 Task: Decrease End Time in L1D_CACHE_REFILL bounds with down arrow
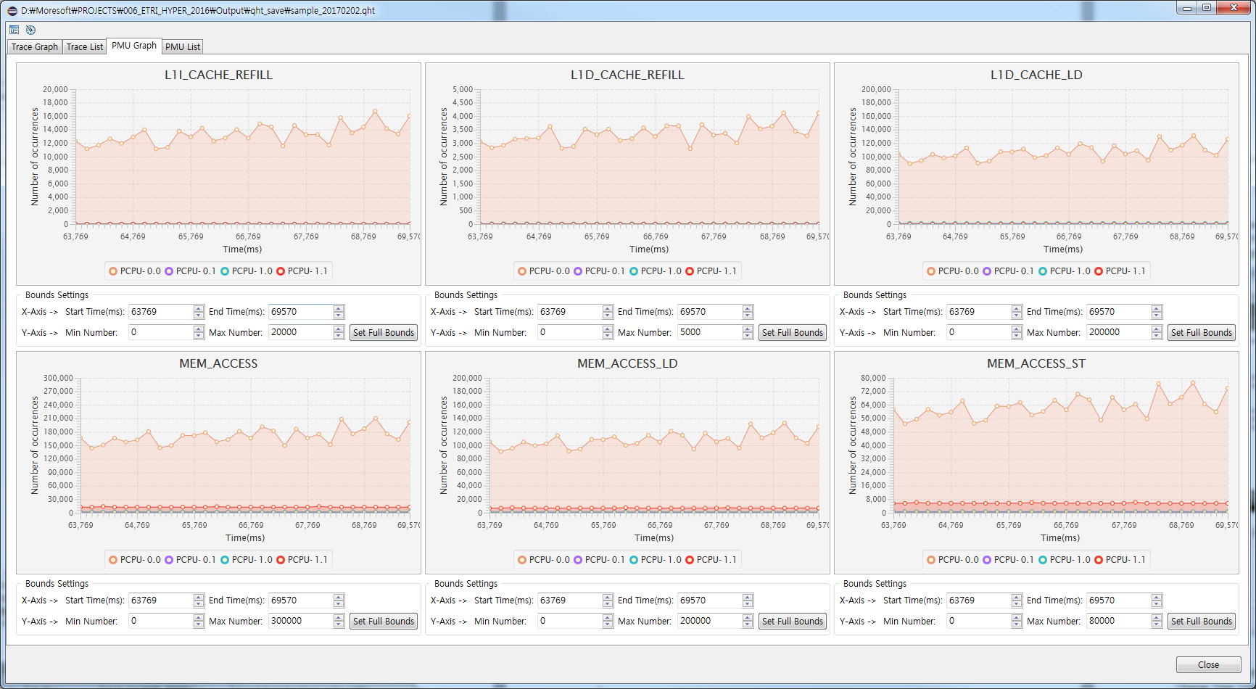click(x=748, y=315)
